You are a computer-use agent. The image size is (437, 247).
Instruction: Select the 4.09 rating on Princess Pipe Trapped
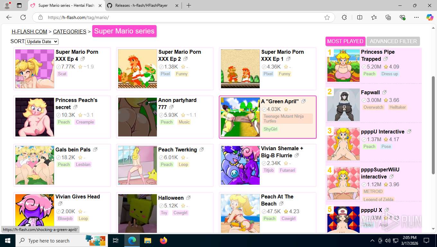coord(394,67)
